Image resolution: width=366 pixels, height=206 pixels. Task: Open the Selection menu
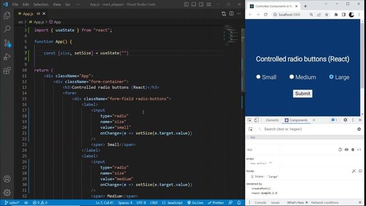pyautogui.click(x=41, y=5)
